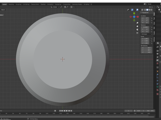Open the Global transform orientation dropdown
The height and width of the screenshot is (120, 161).
[x=55, y=7]
